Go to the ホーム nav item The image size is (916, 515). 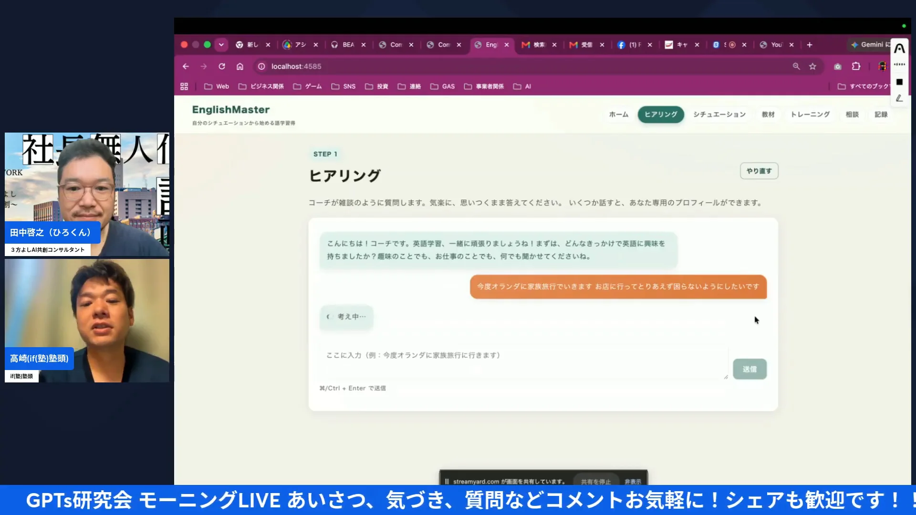[619, 114]
